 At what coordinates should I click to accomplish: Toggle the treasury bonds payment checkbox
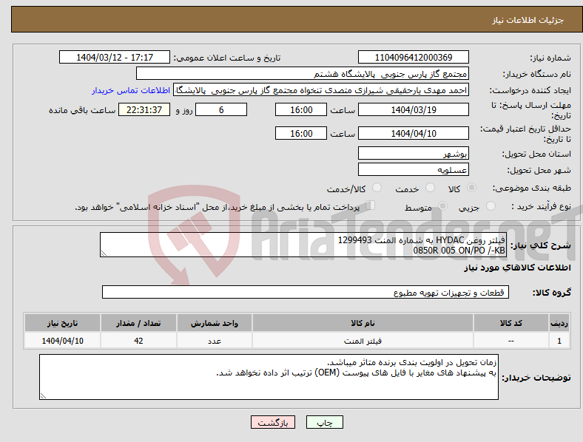pos(371,205)
